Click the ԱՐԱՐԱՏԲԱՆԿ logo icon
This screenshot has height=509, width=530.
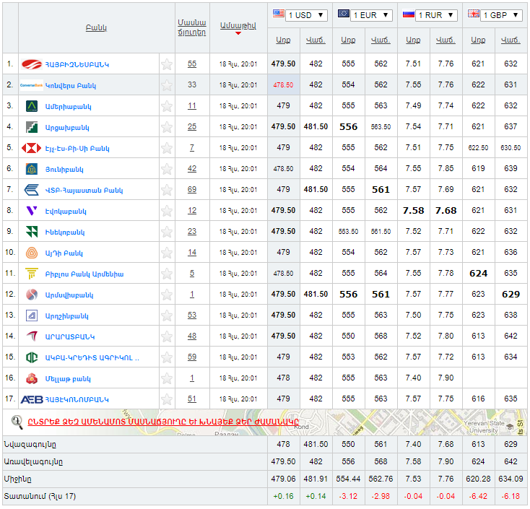[32, 336]
